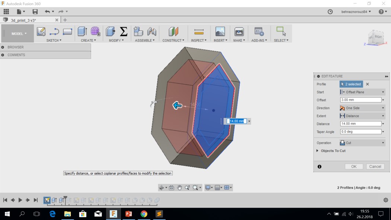Open the MODIFY menu
The height and width of the screenshot is (220, 391).
pyautogui.click(x=116, y=40)
